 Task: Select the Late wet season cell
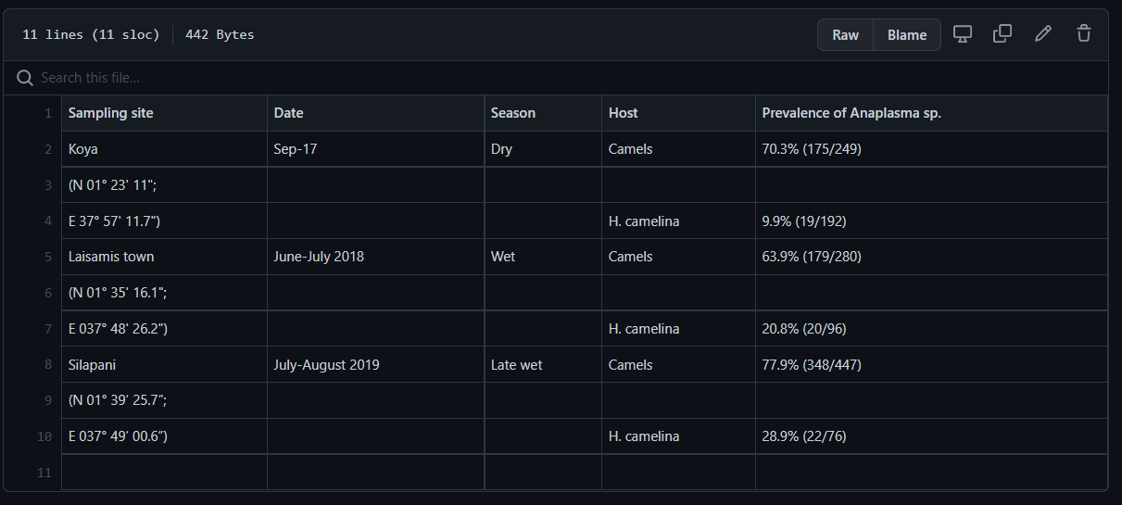tap(543, 365)
